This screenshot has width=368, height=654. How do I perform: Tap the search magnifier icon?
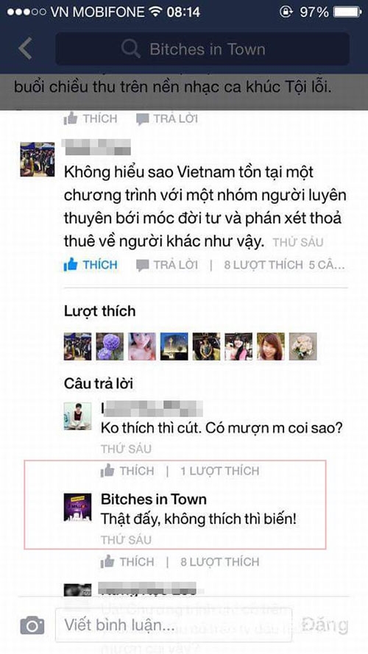coord(130,49)
